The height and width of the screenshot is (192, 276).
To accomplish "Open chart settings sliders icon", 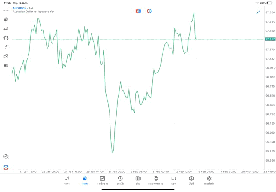I will click(x=6, y=38).
